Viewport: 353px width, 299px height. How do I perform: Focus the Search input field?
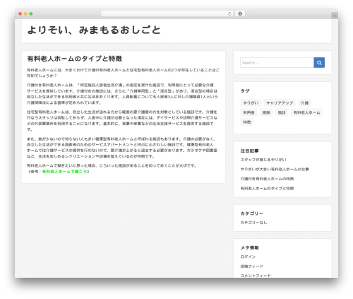click(x=277, y=63)
